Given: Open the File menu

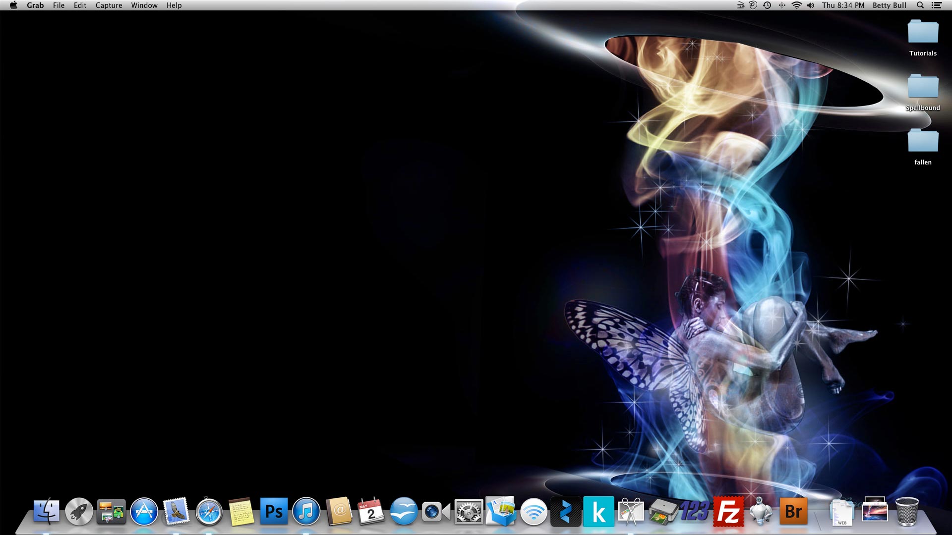Looking at the screenshot, I should [59, 5].
